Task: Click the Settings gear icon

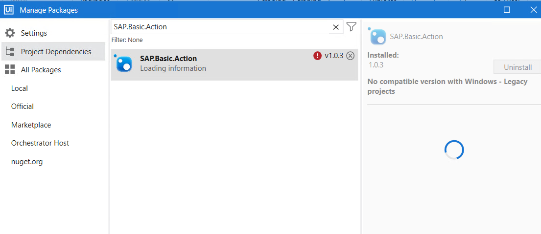Action: pos(10,33)
